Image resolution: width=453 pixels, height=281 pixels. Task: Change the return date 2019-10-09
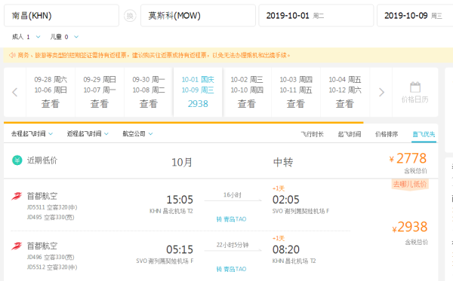(414, 16)
